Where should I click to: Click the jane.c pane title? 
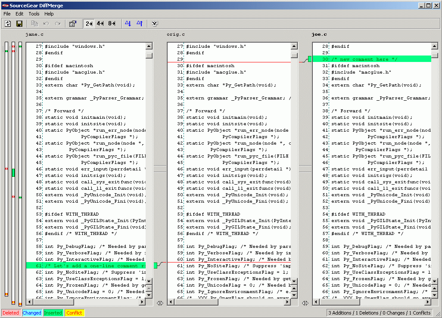[34, 34]
